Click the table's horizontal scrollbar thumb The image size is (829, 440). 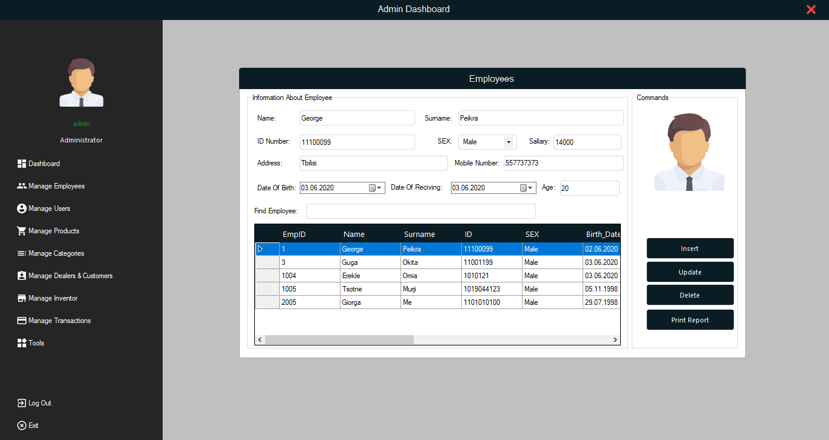click(x=339, y=340)
